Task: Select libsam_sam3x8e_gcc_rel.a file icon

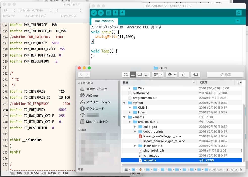Action: point(140,136)
